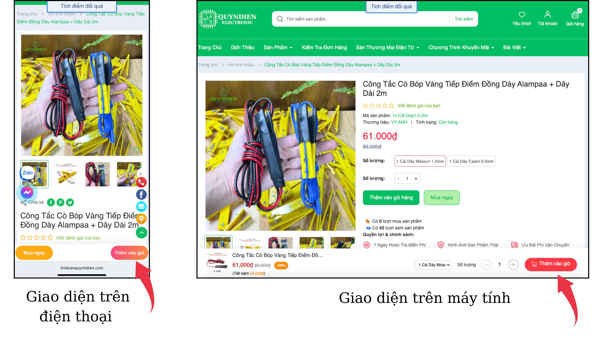
Task: Open the Tài khoản account icon
Action: (548, 14)
